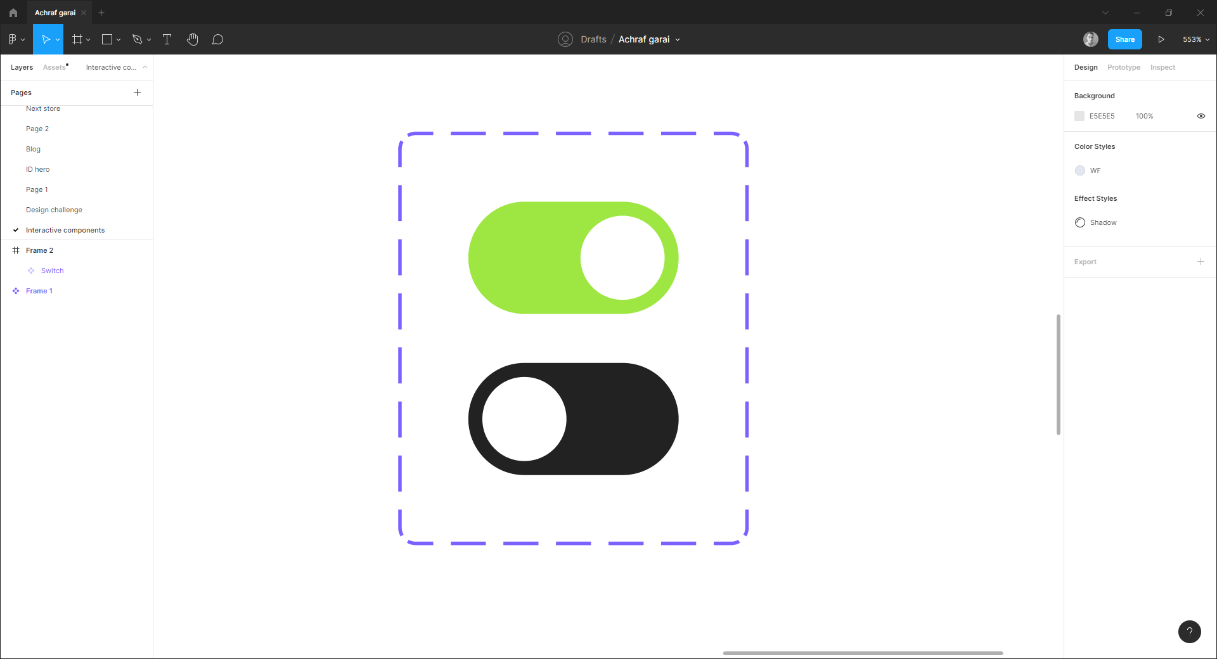Select the ID hero page
Viewport: 1217px width, 659px height.
(37, 169)
